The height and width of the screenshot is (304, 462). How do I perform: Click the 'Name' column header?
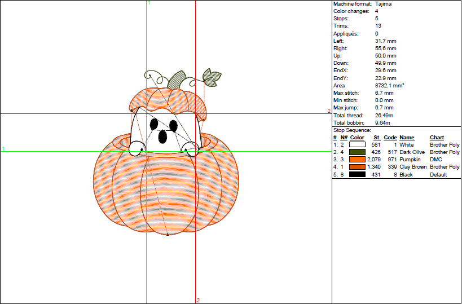407,137
